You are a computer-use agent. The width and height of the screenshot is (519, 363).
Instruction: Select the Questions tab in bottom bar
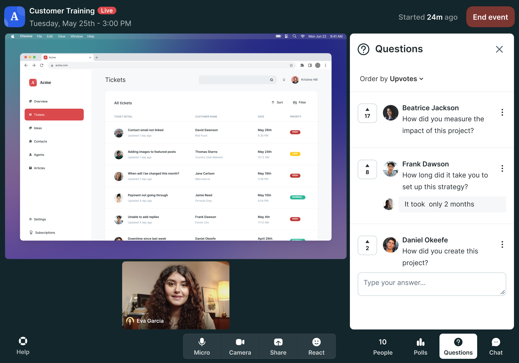tap(458, 346)
